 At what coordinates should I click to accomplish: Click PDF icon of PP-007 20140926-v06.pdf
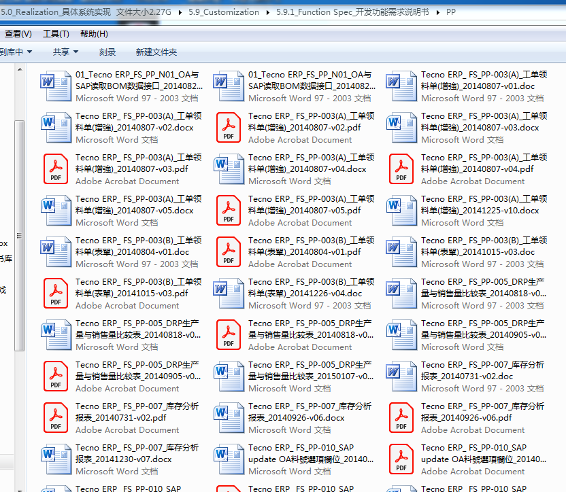tap(401, 418)
